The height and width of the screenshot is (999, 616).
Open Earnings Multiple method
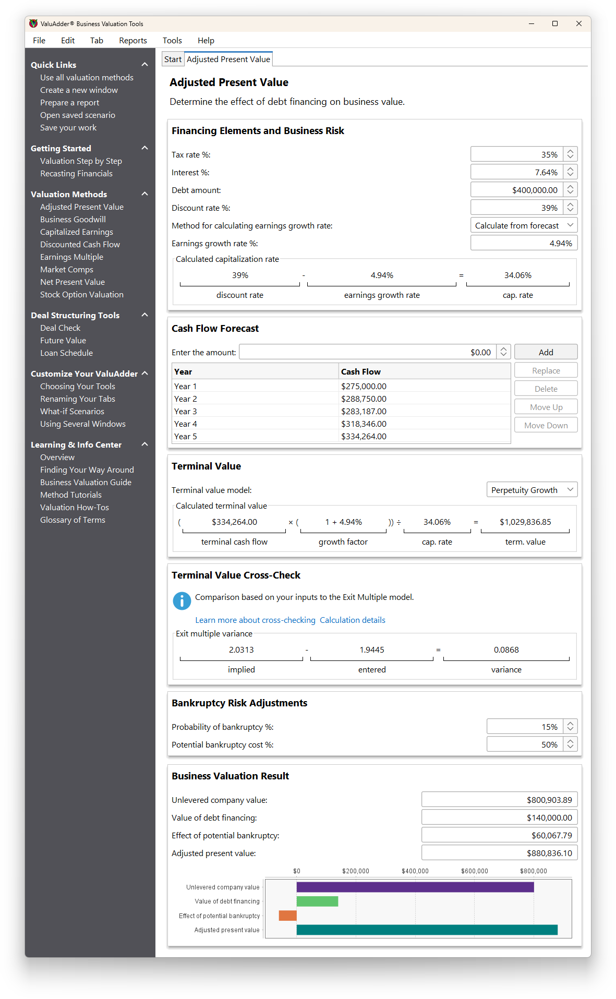coord(71,257)
